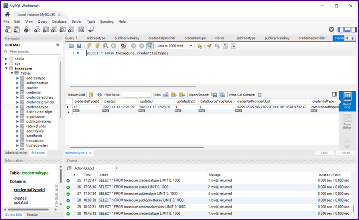Viewport: 359px width, 220px height.
Task: Collapse the tnxsecure schema
Action: coord(6,68)
